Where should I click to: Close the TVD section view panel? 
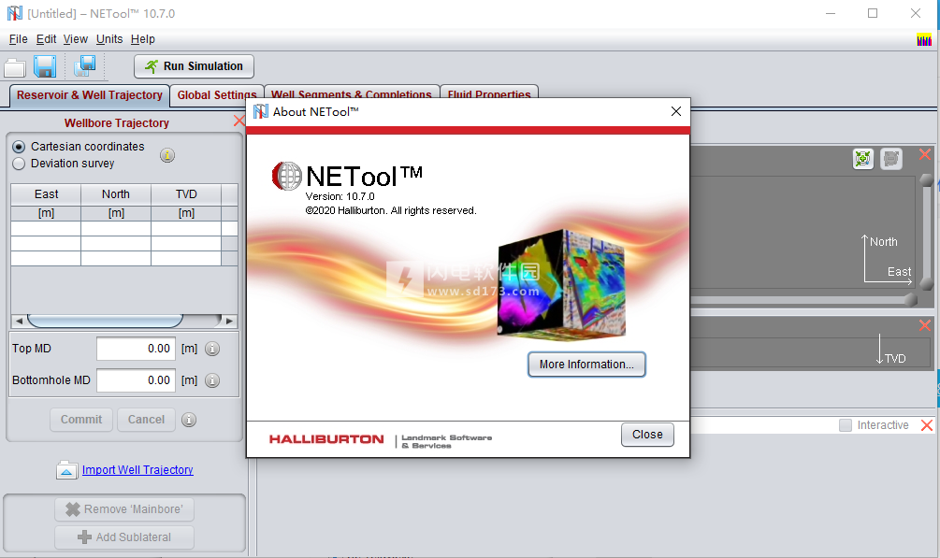click(925, 325)
